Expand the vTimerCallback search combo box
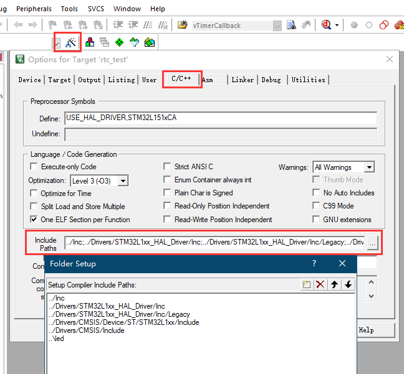This screenshot has height=374, width=404. [x=277, y=26]
